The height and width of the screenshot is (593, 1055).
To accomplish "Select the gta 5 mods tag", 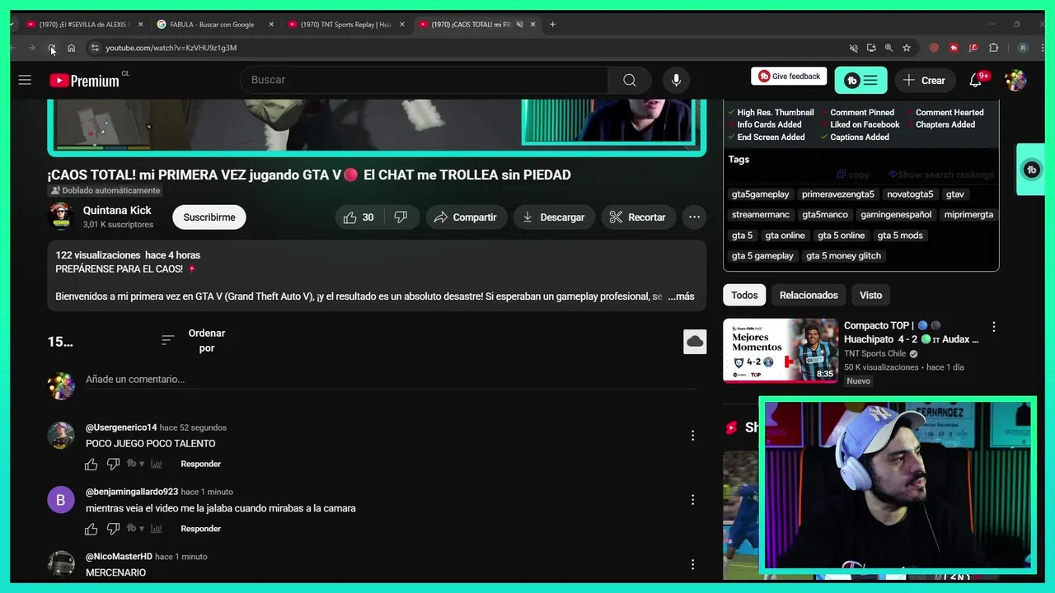I will click(x=900, y=236).
